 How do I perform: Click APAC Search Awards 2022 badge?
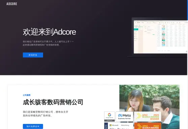[148, 126]
